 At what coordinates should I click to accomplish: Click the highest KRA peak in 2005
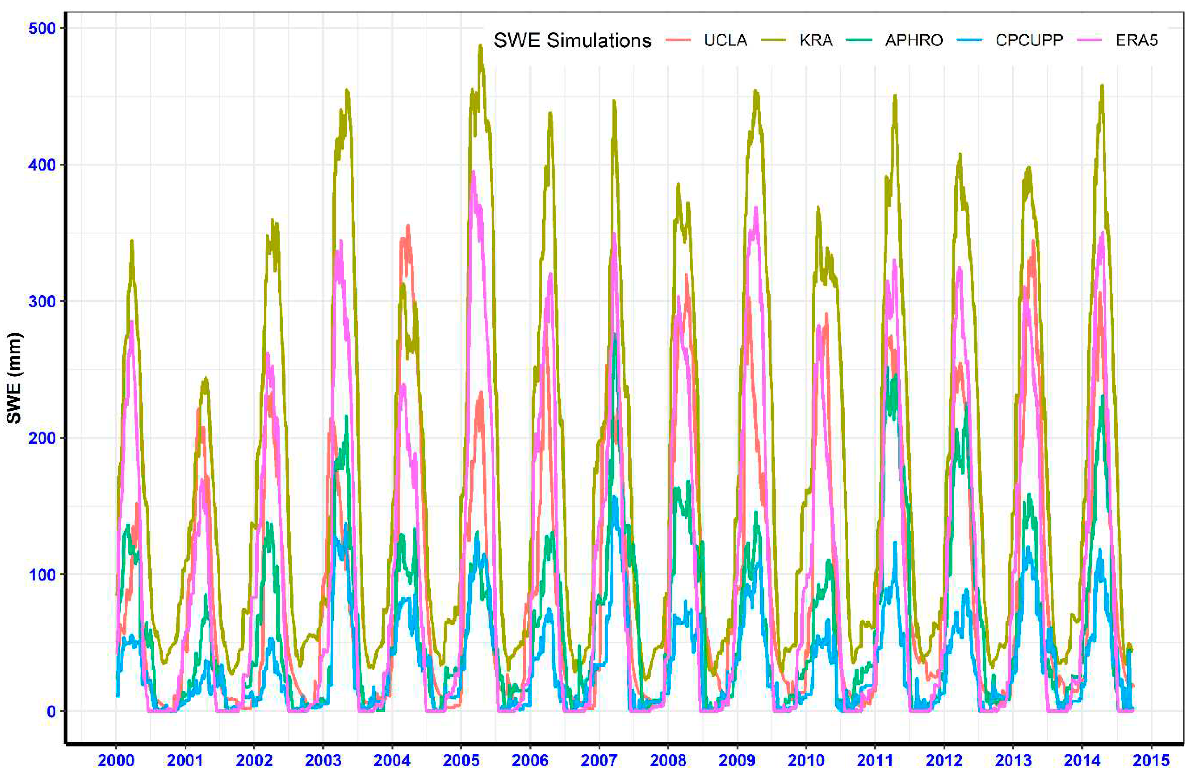480,46
